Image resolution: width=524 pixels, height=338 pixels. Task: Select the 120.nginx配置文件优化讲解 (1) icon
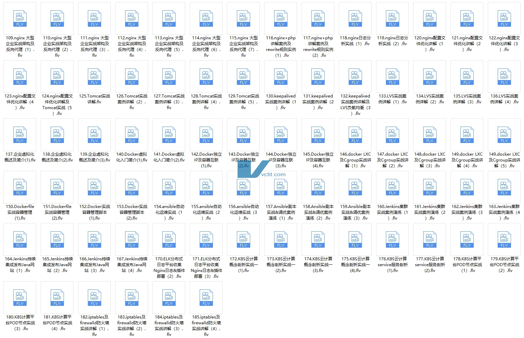430,18
